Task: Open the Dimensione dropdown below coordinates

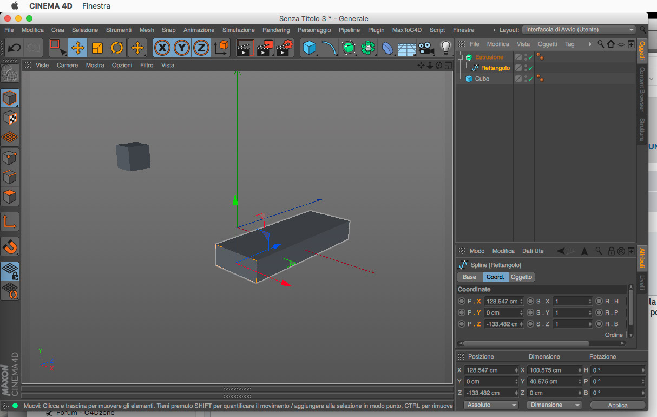Action: (x=554, y=405)
